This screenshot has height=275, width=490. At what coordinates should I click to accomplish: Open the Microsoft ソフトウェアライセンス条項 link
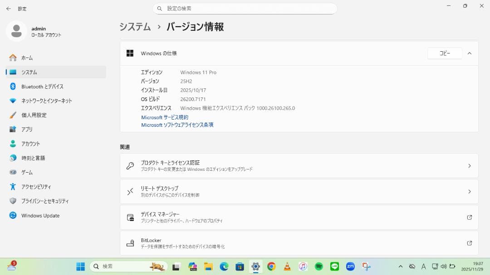coord(177,125)
